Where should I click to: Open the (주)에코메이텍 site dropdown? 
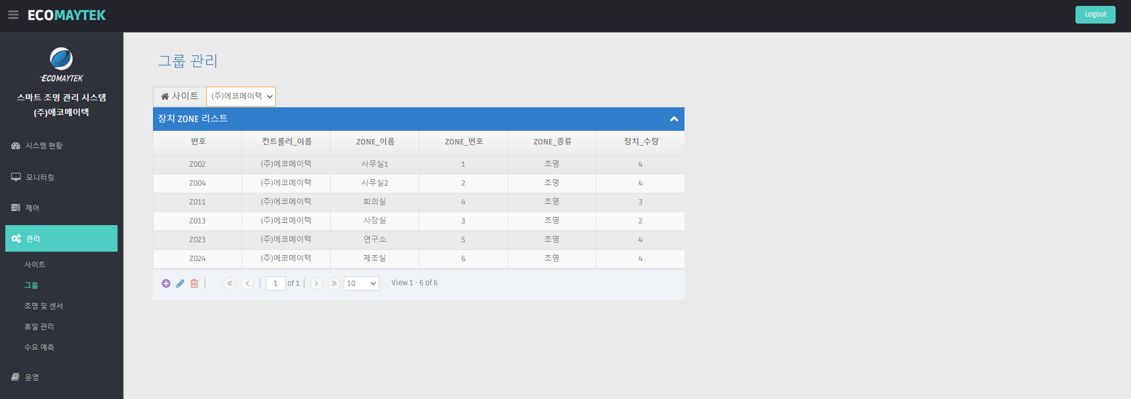pos(241,96)
